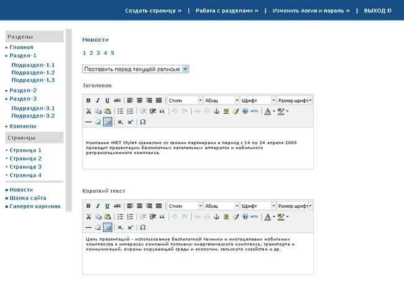Viewport: 404px width, 281px height.
Task: Open Раздел-2 in the sidebar
Action: point(23,91)
